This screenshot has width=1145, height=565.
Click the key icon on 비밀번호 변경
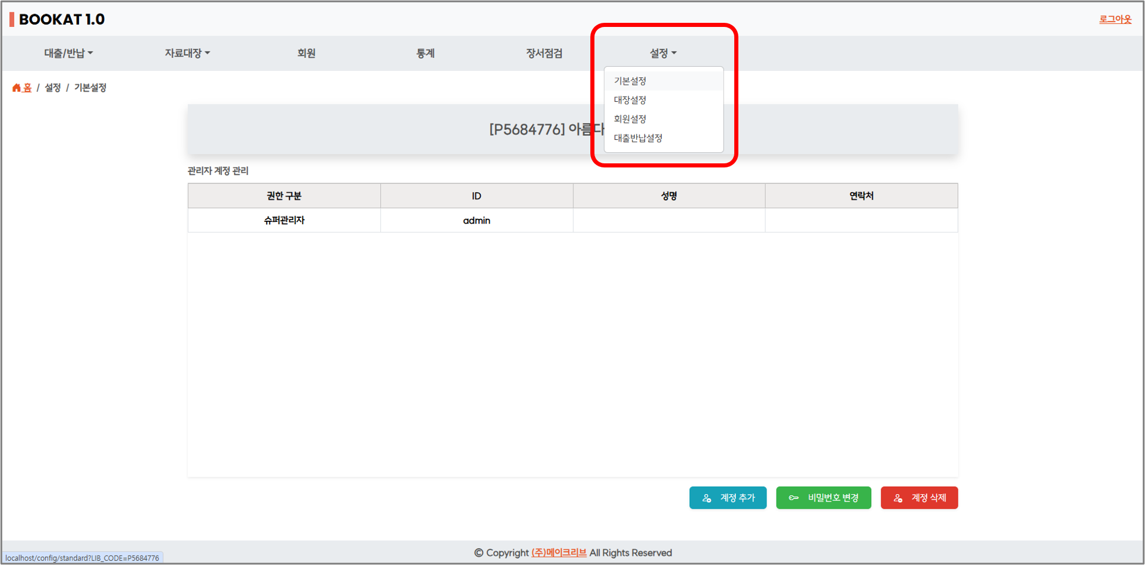tap(793, 498)
